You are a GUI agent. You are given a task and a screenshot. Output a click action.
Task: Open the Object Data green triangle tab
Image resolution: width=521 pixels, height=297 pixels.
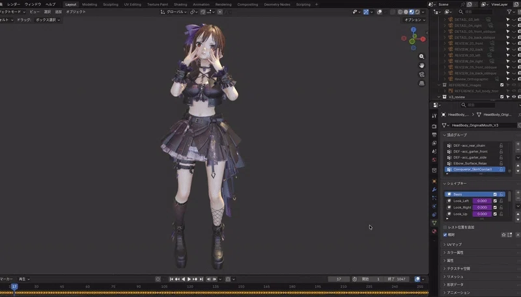434,223
